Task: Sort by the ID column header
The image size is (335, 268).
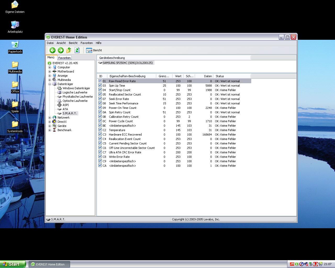Action: [102, 76]
